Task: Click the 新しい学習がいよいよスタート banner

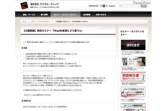Action: pyautogui.click(x=133, y=61)
